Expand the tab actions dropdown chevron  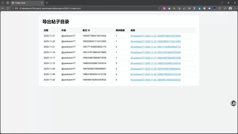3,3
